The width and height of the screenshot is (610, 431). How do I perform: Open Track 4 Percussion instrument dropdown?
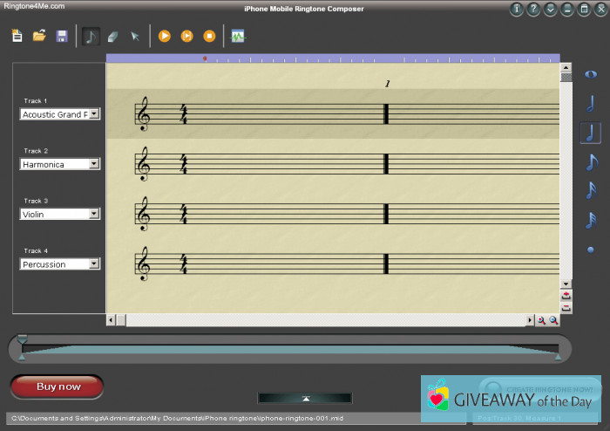click(x=95, y=264)
